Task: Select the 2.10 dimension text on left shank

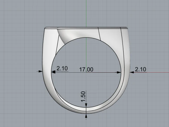Action: (x=62, y=68)
